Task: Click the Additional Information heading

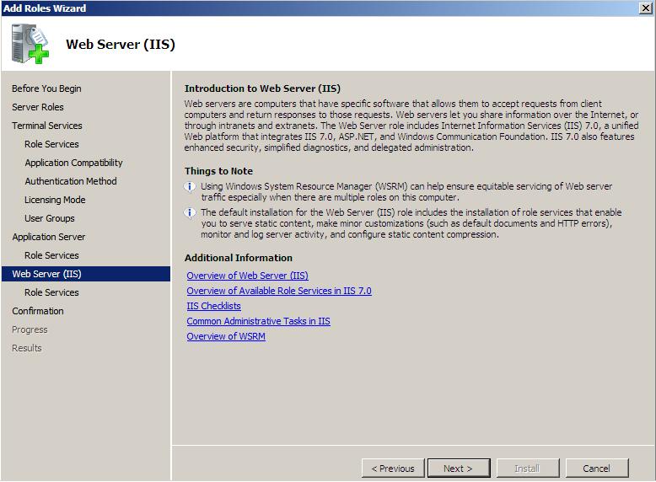Action: pyautogui.click(x=239, y=258)
